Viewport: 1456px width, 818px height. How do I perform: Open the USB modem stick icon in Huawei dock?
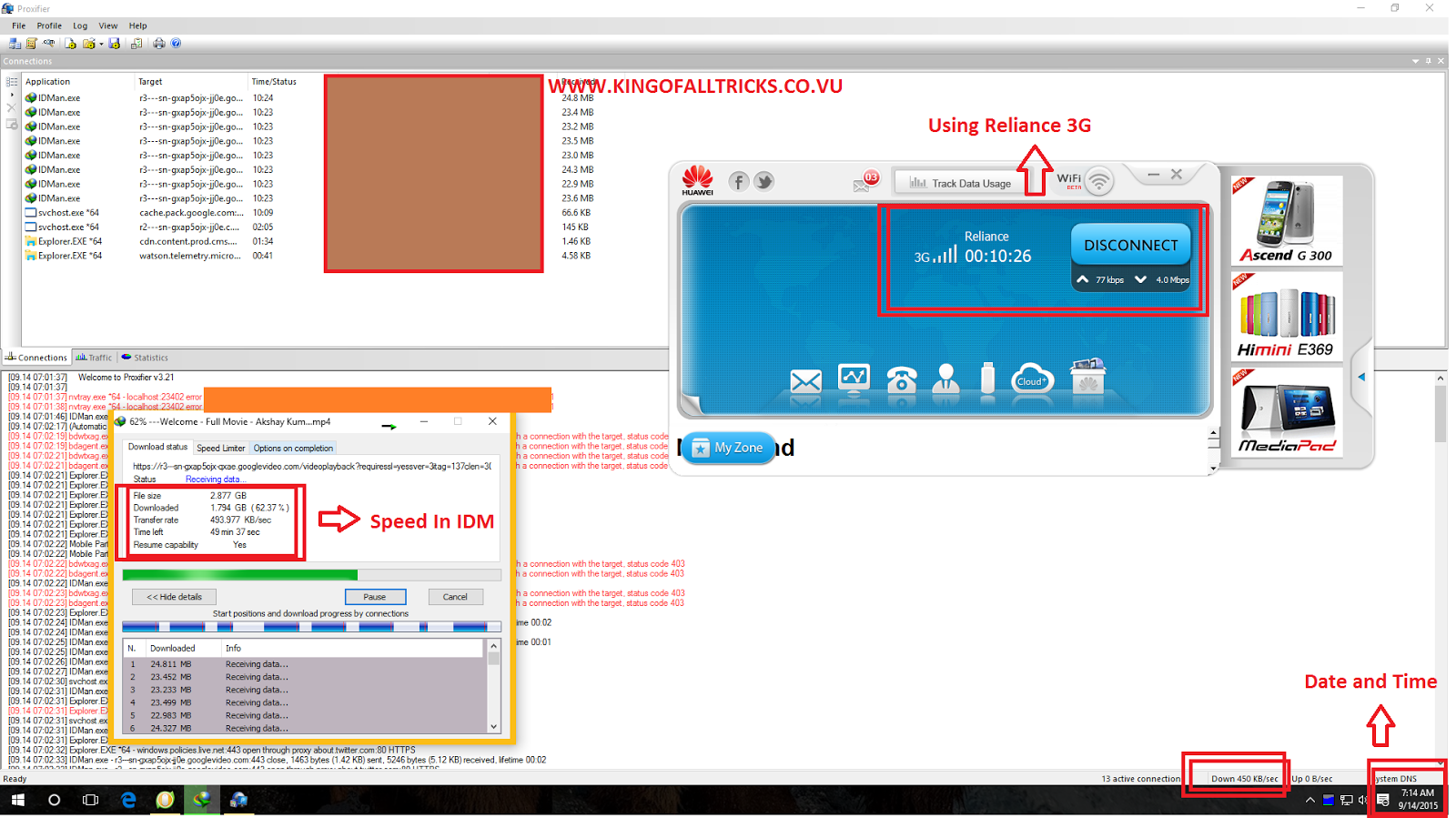point(987,377)
